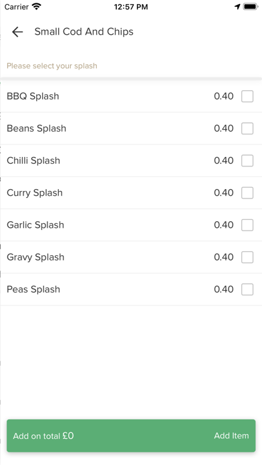Tap the back arrow icon

(17, 31)
